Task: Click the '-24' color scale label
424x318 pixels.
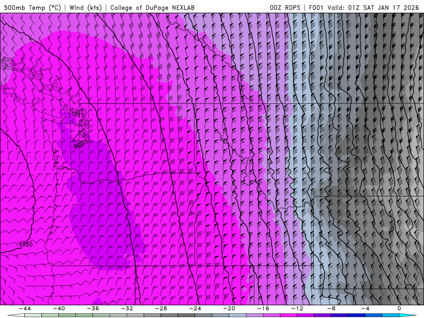Action: click(195, 308)
